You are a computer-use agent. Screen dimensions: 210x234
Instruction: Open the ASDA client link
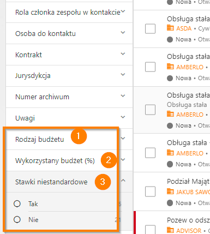tap(184, 28)
